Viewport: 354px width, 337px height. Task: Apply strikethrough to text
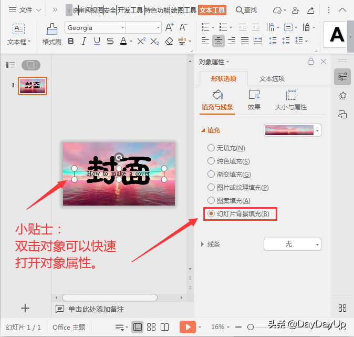coord(110,41)
